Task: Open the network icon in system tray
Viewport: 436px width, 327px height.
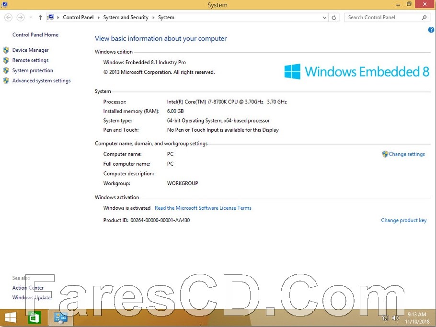Action: pyautogui.click(x=385, y=318)
